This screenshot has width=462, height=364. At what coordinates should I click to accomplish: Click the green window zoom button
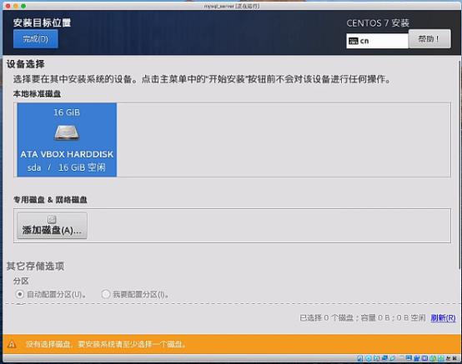click(23, 6)
